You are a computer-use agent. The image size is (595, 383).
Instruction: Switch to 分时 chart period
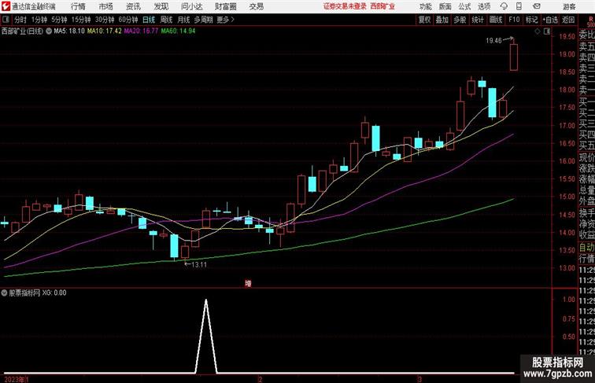20,20
